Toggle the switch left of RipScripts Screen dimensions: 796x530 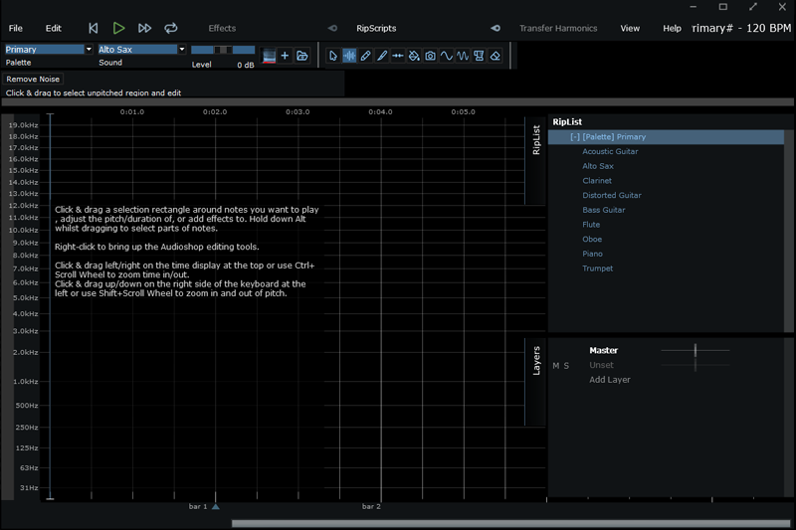click(x=332, y=29)
